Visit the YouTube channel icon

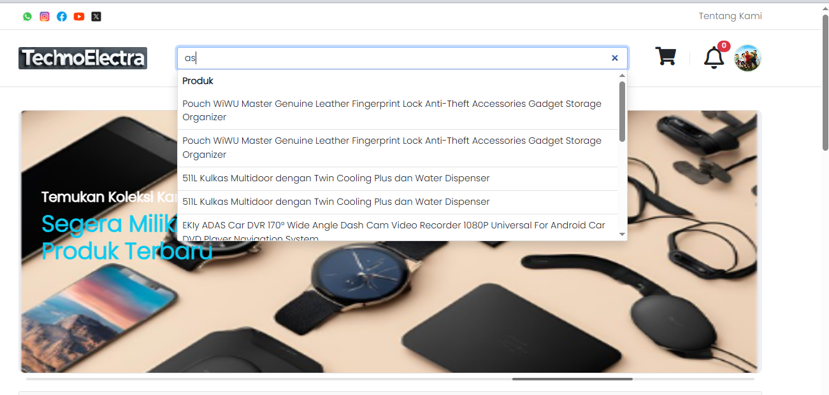point(79,17)
